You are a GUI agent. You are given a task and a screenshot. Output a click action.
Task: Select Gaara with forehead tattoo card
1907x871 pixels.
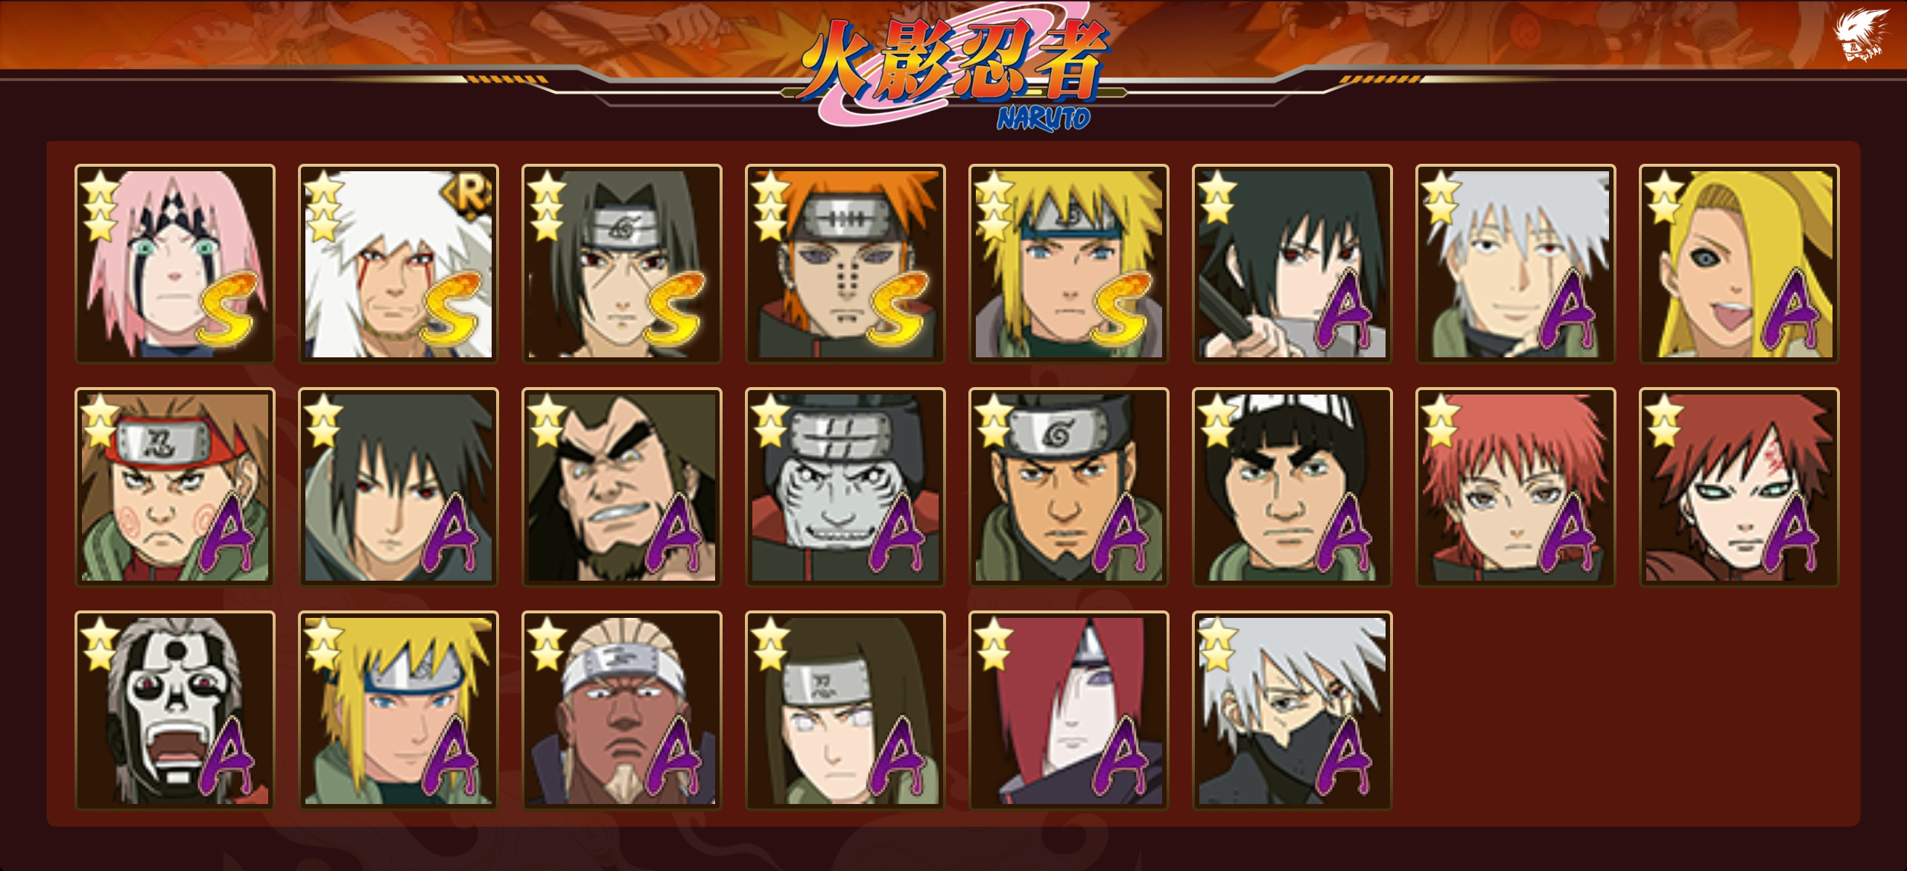click(x=1739, y=487)
